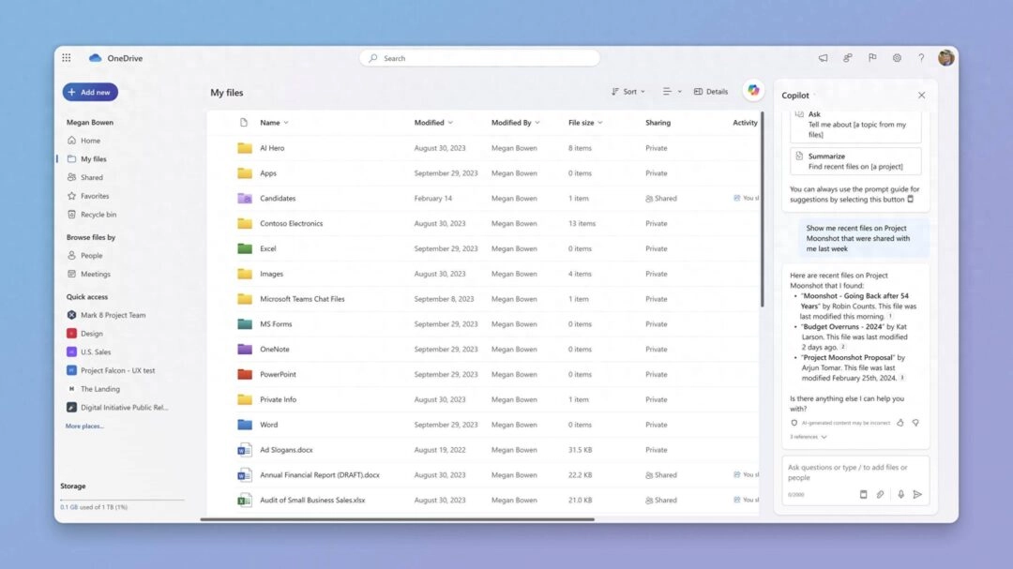The image size is (1013, 569).
Task: Click the More places link
Action: pyautogui.click(x=84, y=427)
